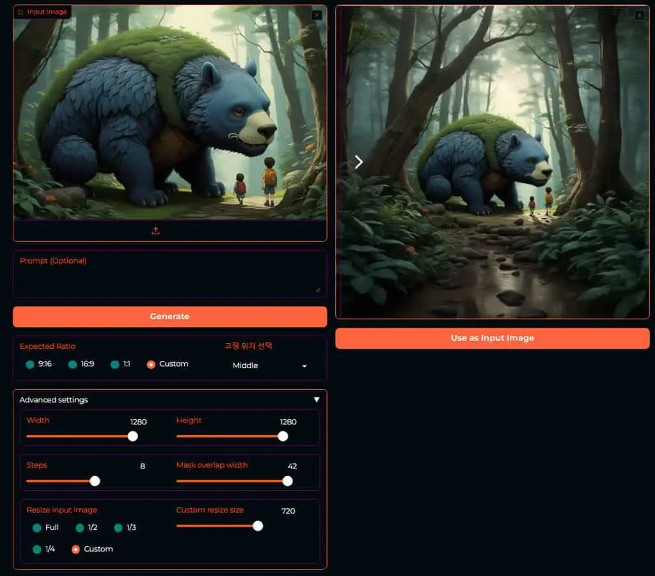Click the Steps slider handle
This screenshot has width=655, height=576.
click(x=95, y=481)
